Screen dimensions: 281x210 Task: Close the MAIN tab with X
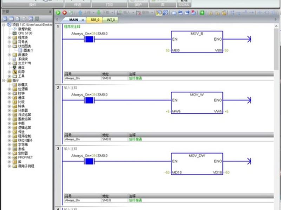click(x=83, y=20)
